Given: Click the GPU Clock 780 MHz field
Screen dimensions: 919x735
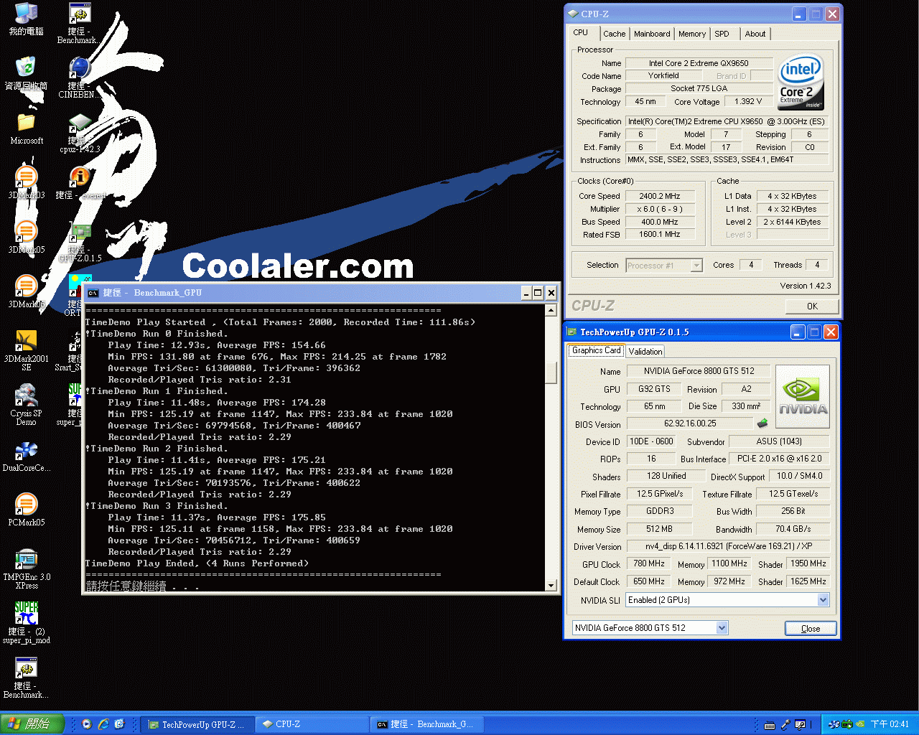Looking at the screenshot, I should (649, 564).
